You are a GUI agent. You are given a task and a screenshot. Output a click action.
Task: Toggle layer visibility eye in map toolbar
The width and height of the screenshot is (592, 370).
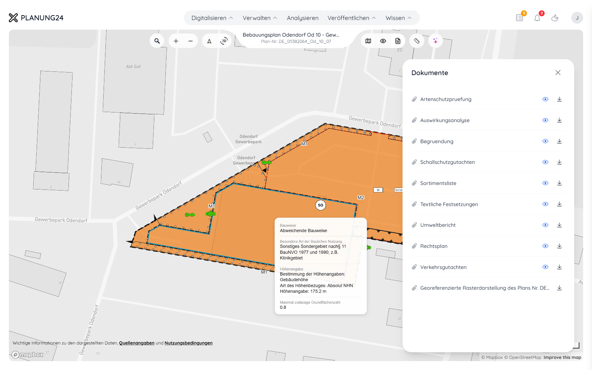coord(383,41)
